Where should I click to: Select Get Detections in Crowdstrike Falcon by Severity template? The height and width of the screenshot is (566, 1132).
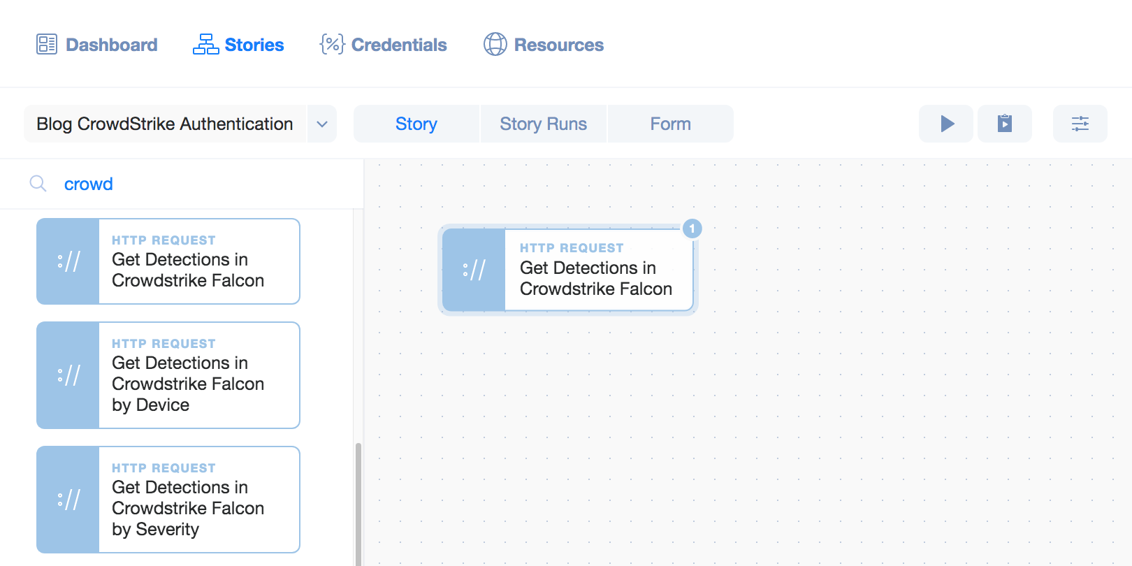(168, 500)
